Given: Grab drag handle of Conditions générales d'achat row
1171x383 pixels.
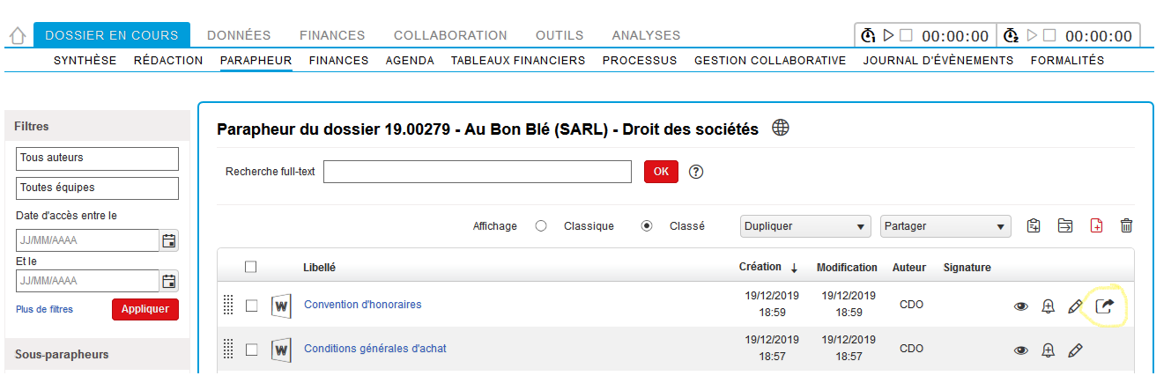Looking at the screenshot, I should [x=228, y=349].
